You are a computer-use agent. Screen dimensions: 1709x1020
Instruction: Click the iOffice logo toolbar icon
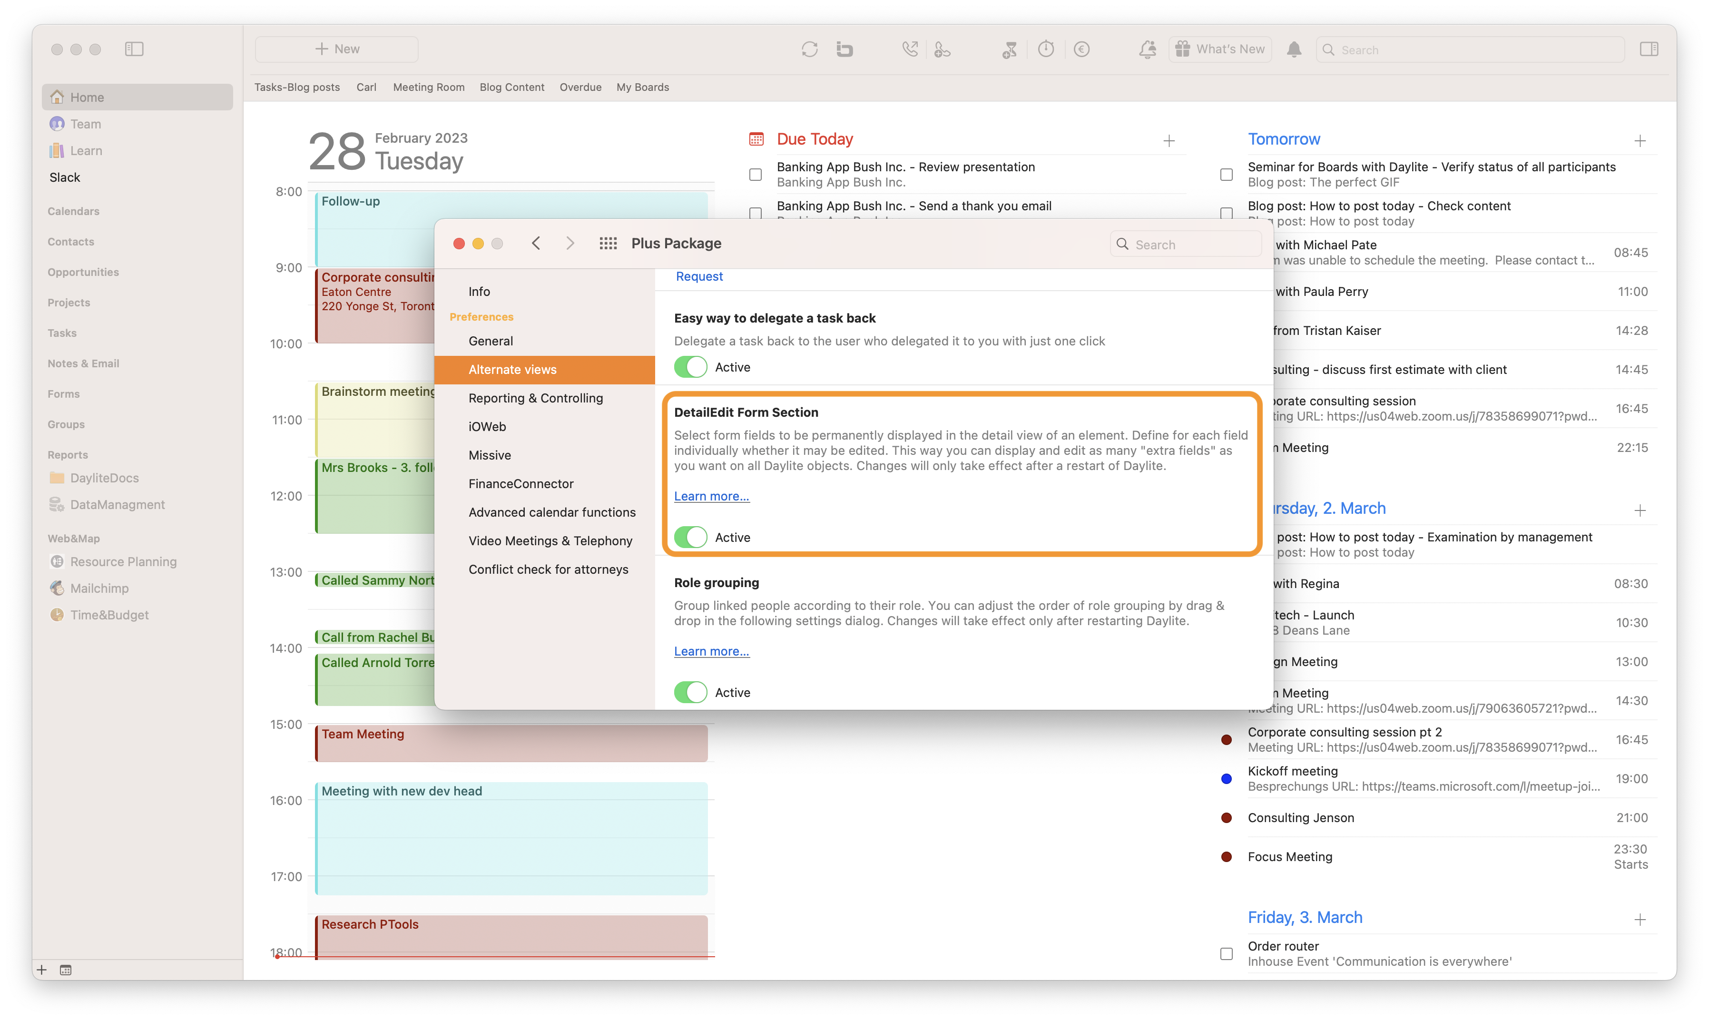(x=845, y=49)
